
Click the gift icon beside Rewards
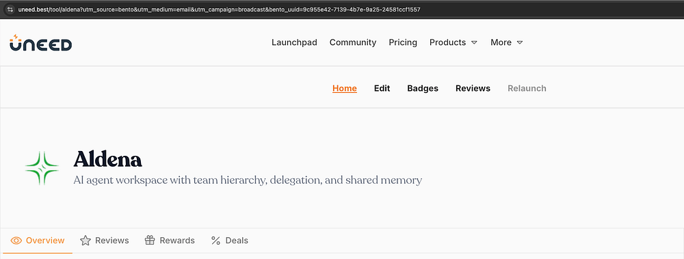(150, 241)
